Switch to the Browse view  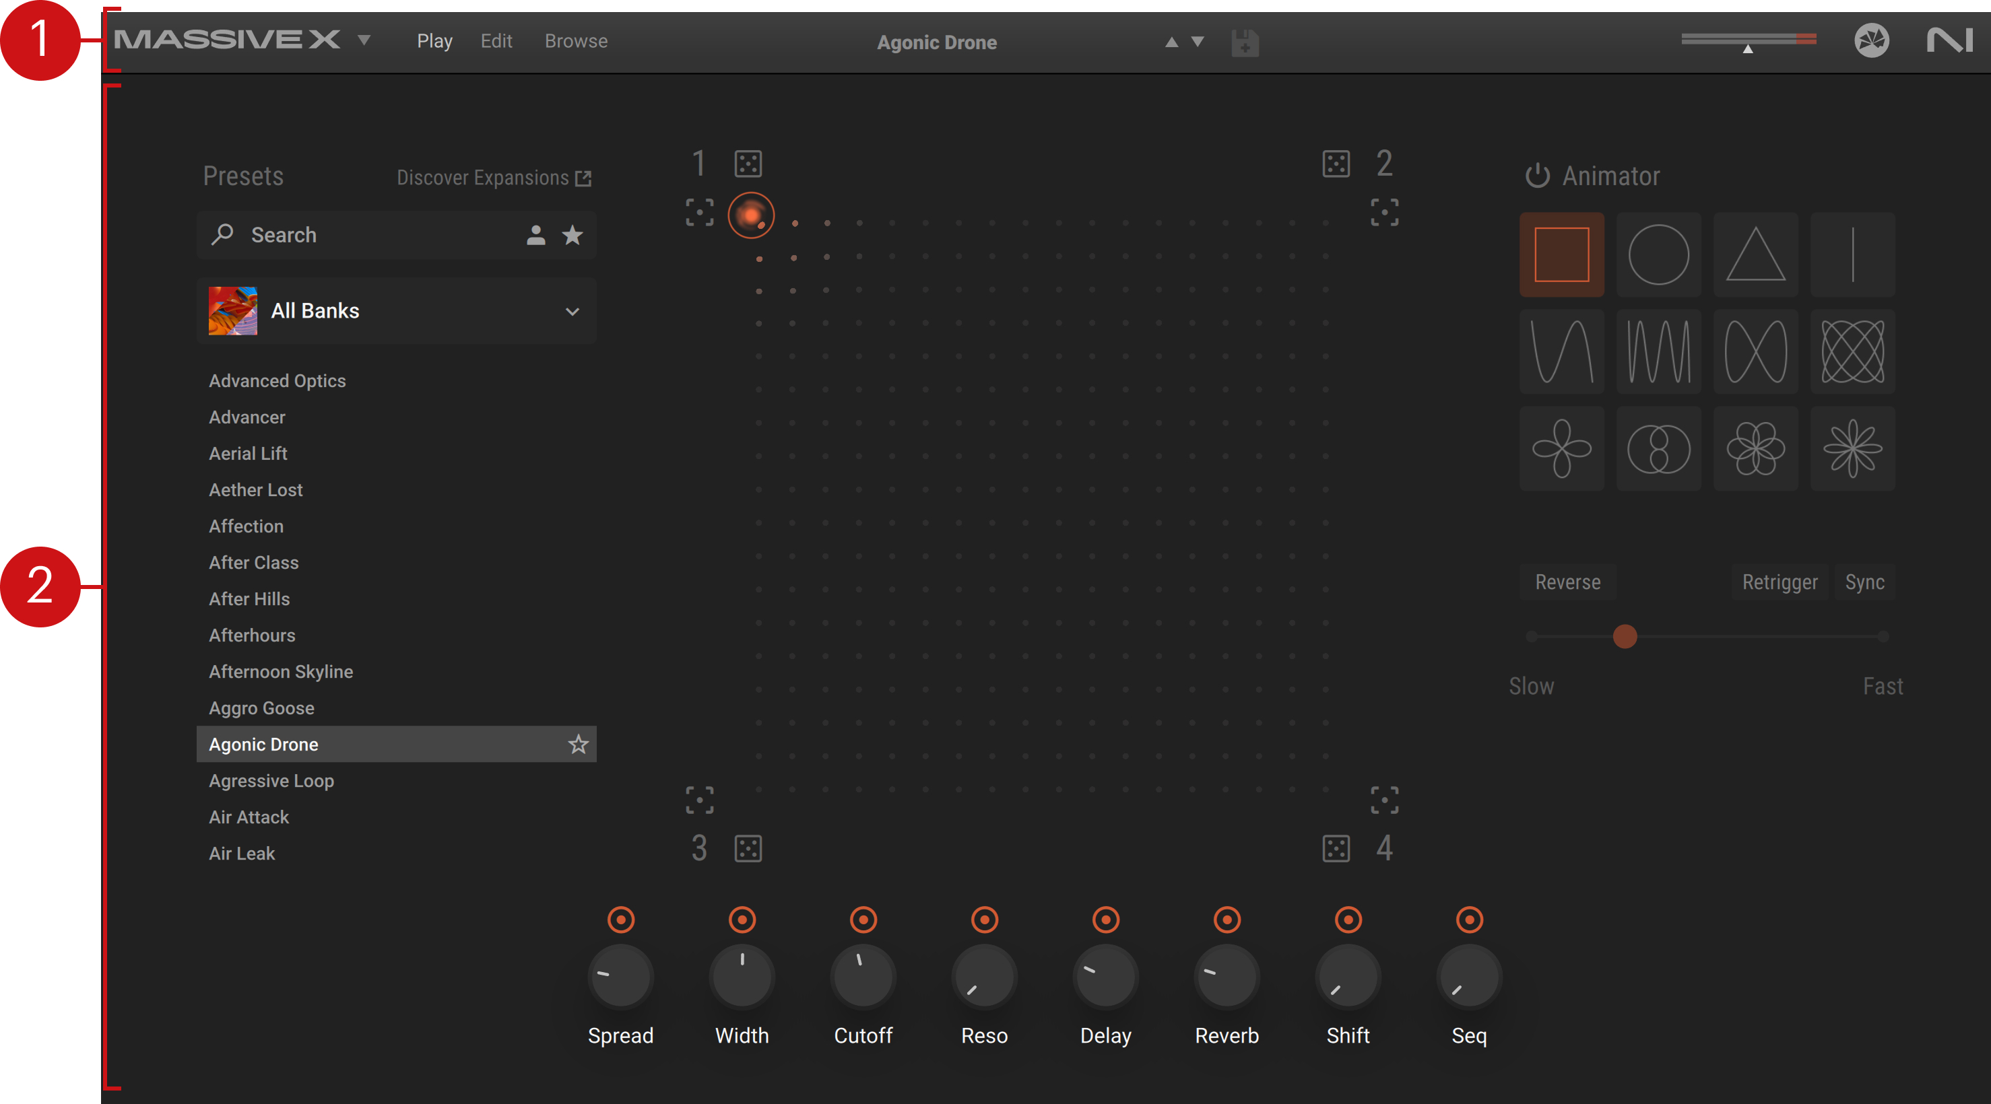[576, 41]
